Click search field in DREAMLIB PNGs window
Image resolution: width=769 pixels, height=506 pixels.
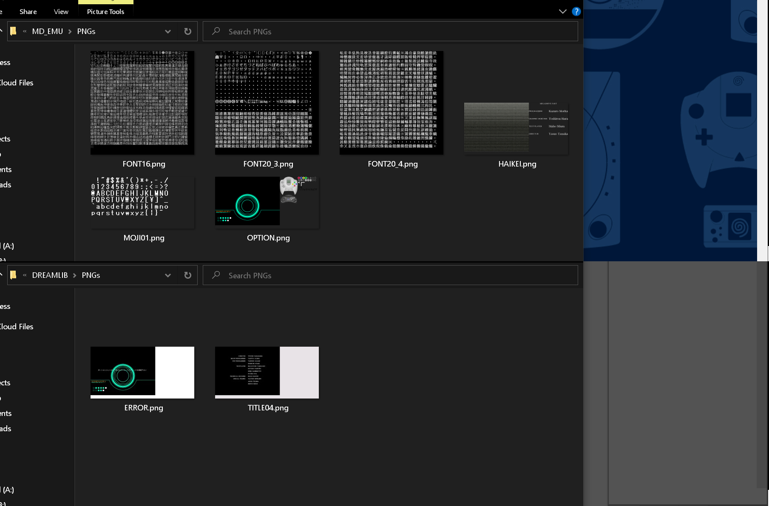(390, 275)
